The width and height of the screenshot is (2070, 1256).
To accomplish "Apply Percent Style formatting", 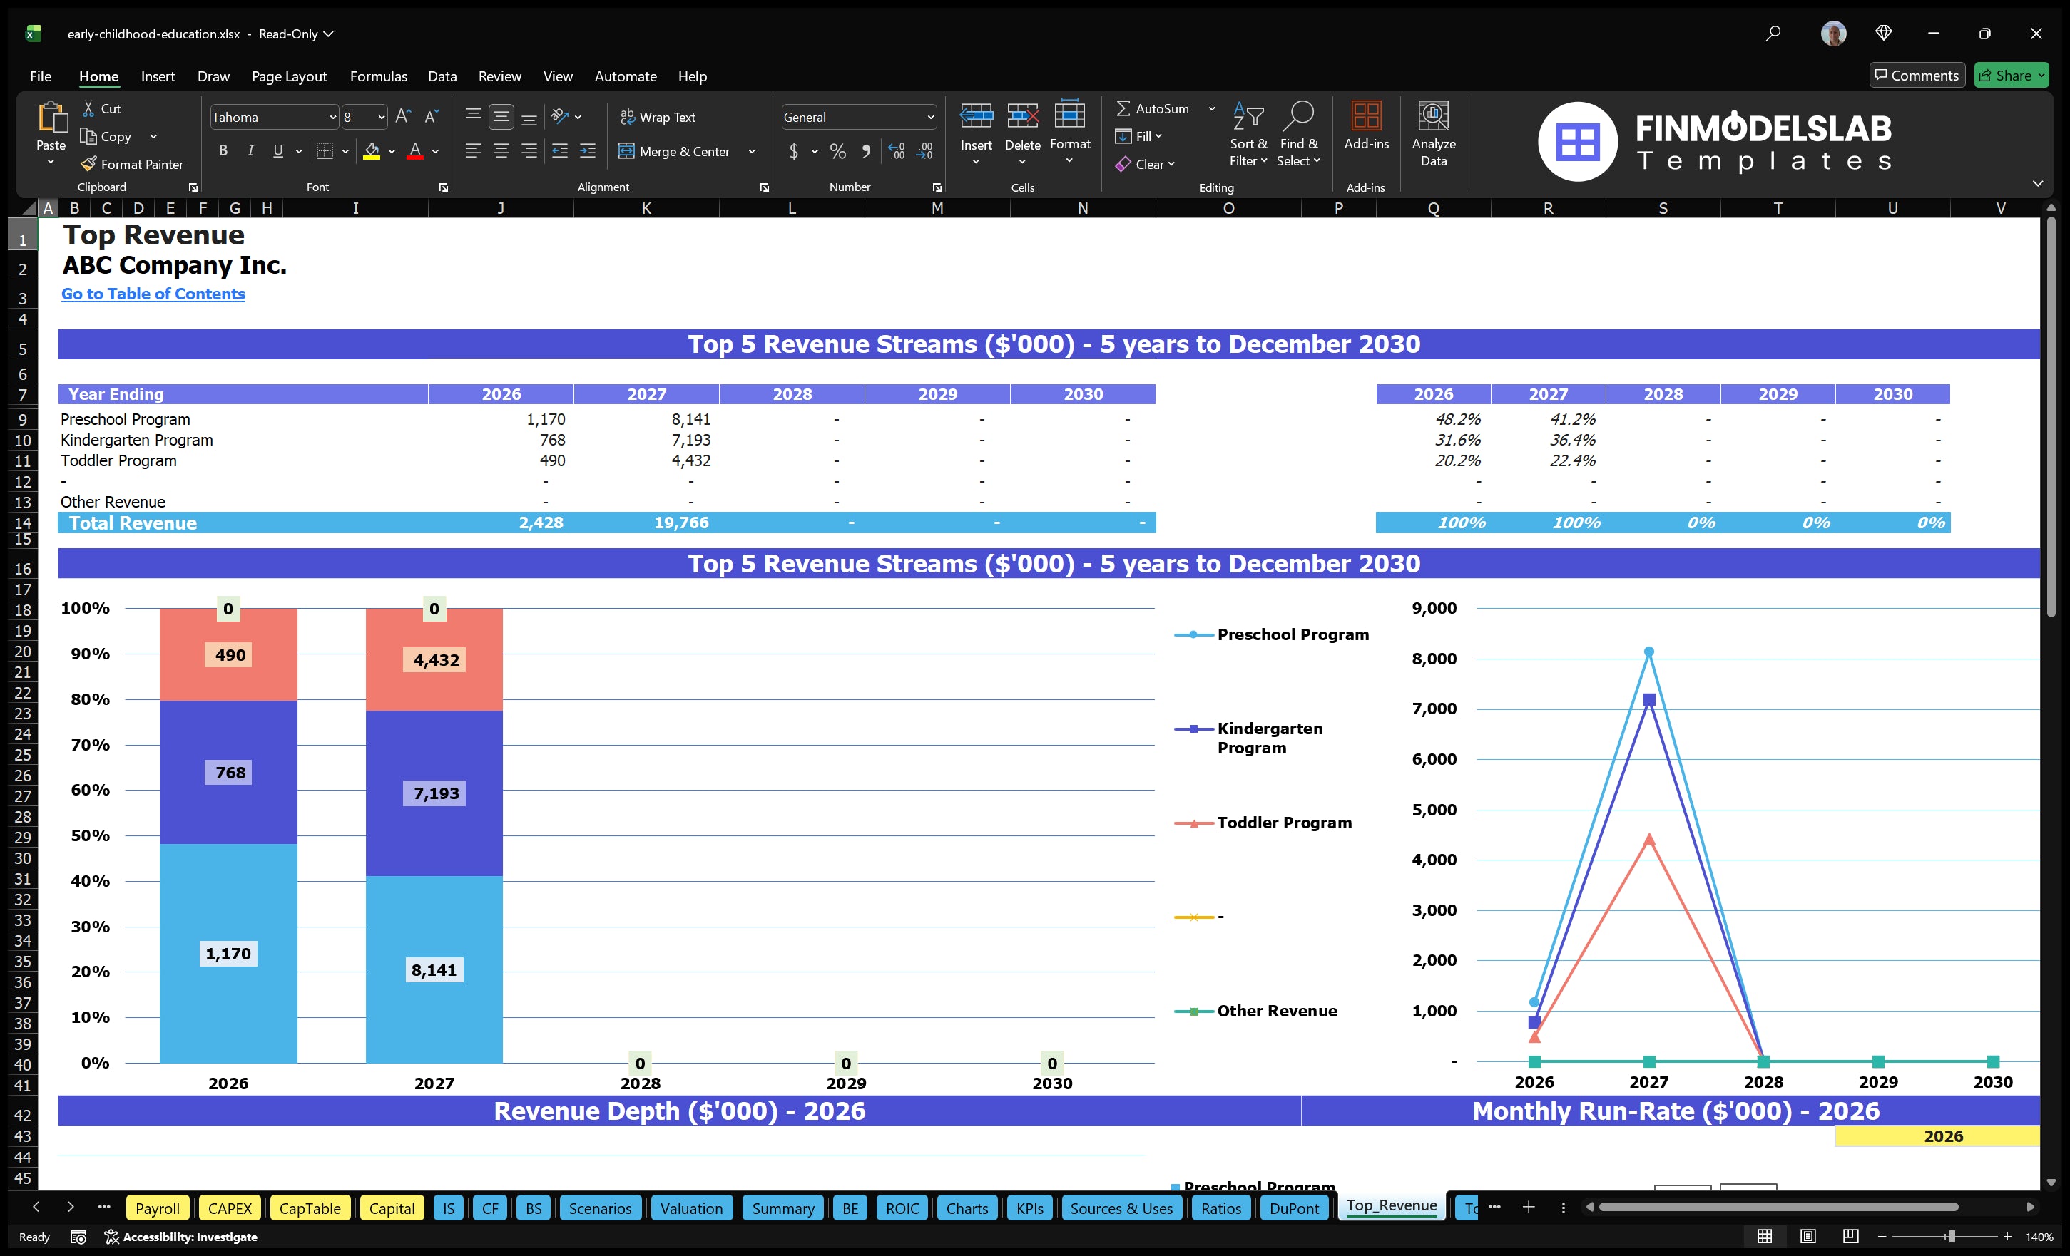I will coord(837,151).
